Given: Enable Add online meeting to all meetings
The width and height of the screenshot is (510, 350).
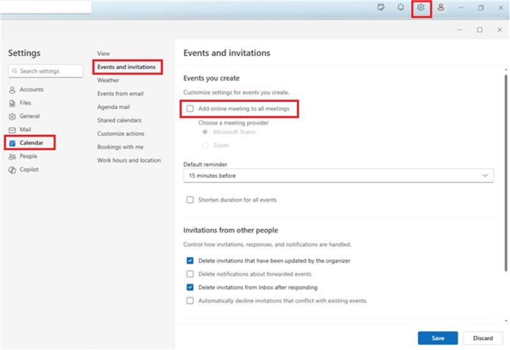Looking at the screenshot, I should (x=190, y=108).
